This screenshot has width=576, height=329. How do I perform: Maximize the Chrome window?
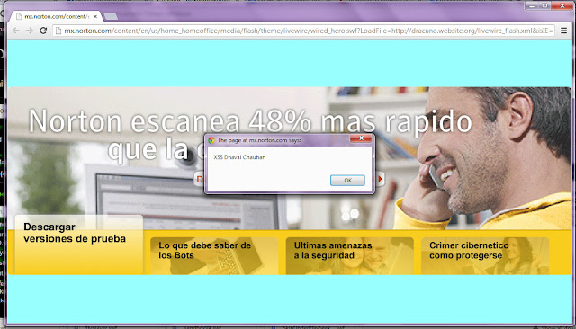coord(544,6)
